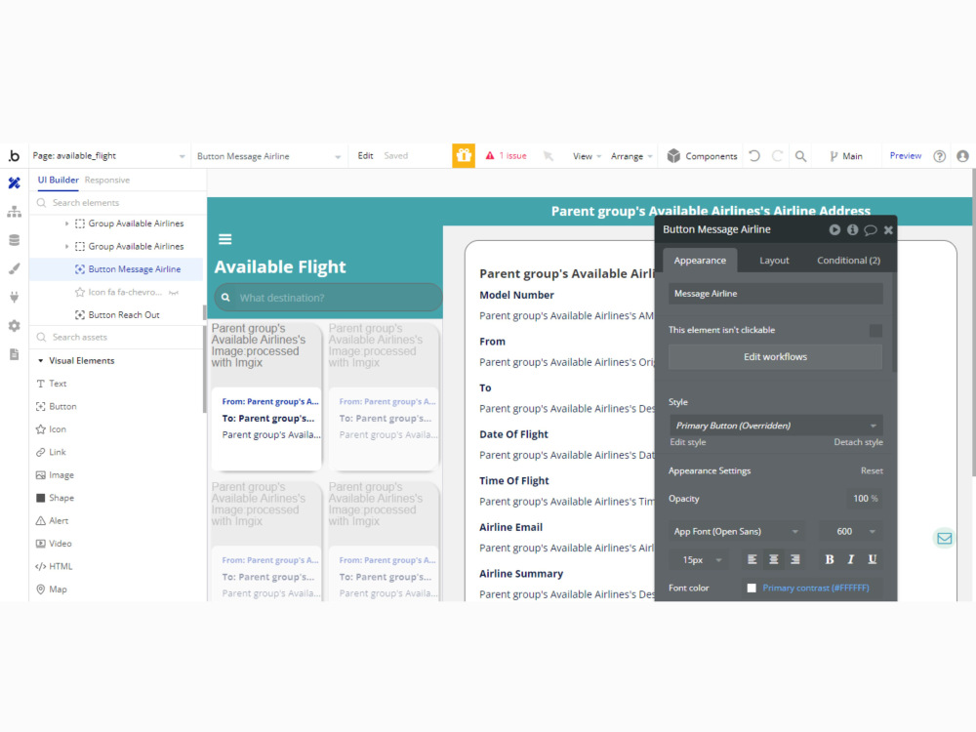976x732 pixels.
Task: Expand first Group Available Airlines tree row
Action: tap(67, 224)
